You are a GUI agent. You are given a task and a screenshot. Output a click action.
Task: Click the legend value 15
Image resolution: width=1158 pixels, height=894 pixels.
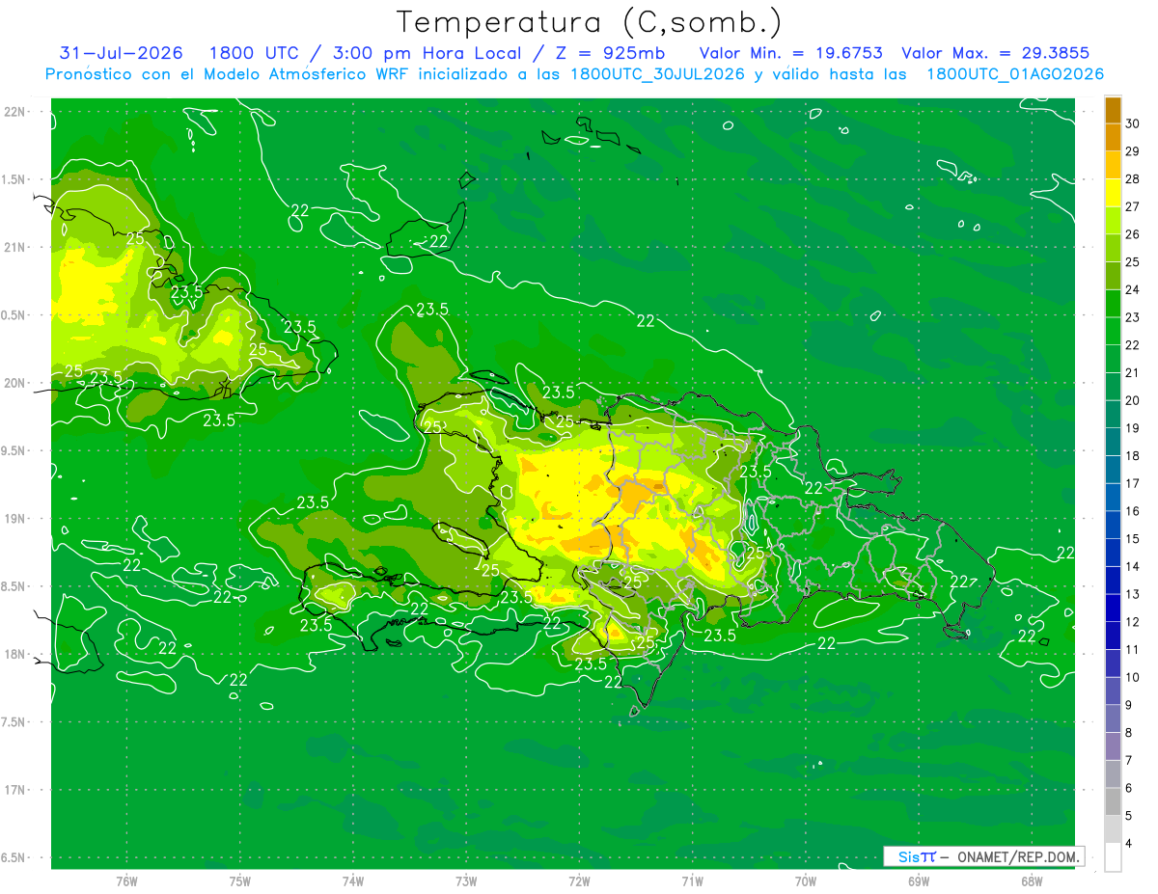tap(1133, 538)
